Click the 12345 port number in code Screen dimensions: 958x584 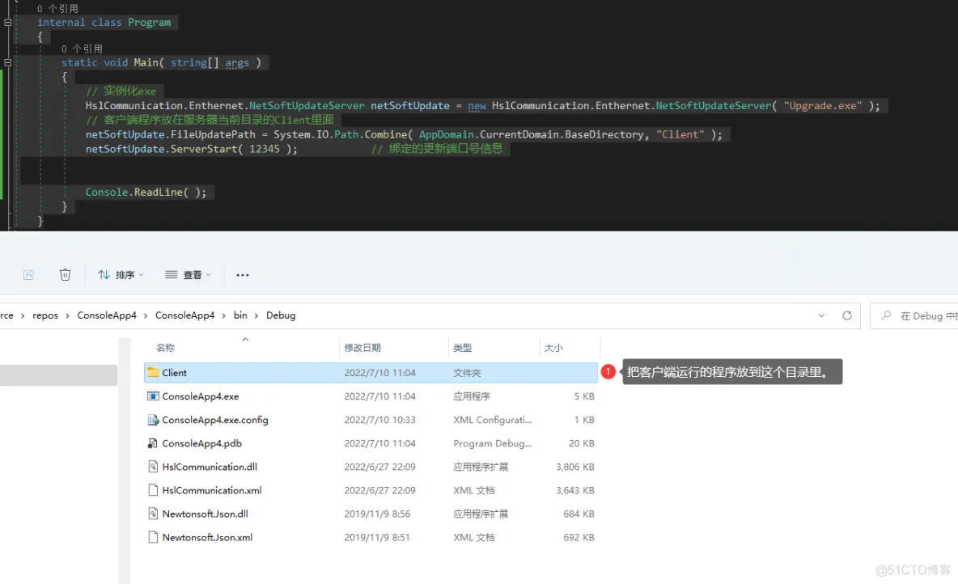pyautogui.click(x=265, y=149)
